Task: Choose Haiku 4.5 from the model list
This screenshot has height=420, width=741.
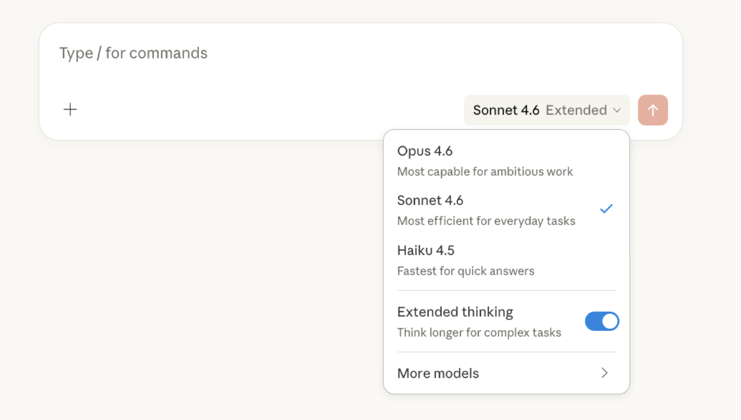Action: (x=426, y=250)
